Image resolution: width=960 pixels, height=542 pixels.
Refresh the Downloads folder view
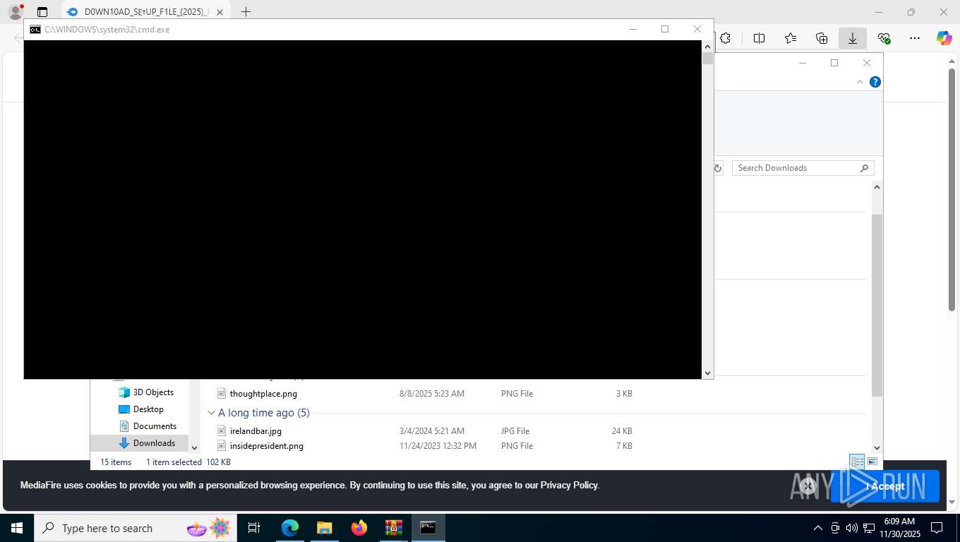718,168
